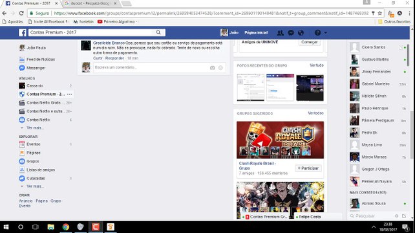Bookmark page with star icon

pyautogui.click(x=380, y=13)
